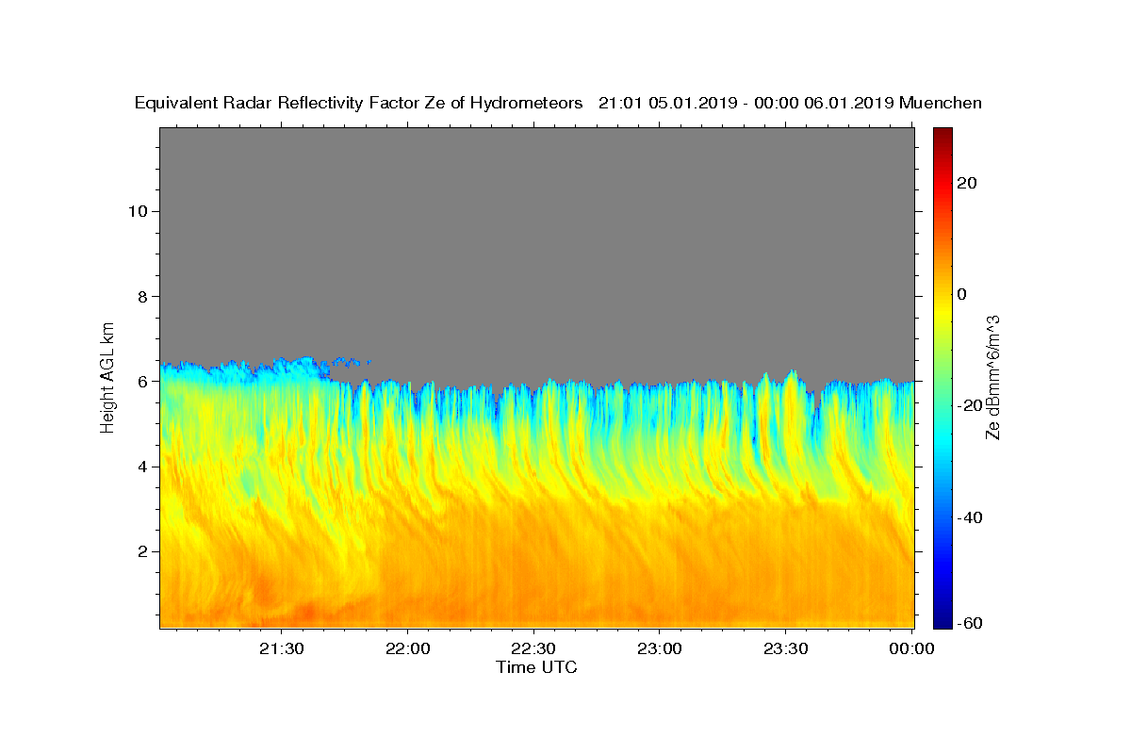
Task: Click the 22:30 time tick label
Action: 533,648
